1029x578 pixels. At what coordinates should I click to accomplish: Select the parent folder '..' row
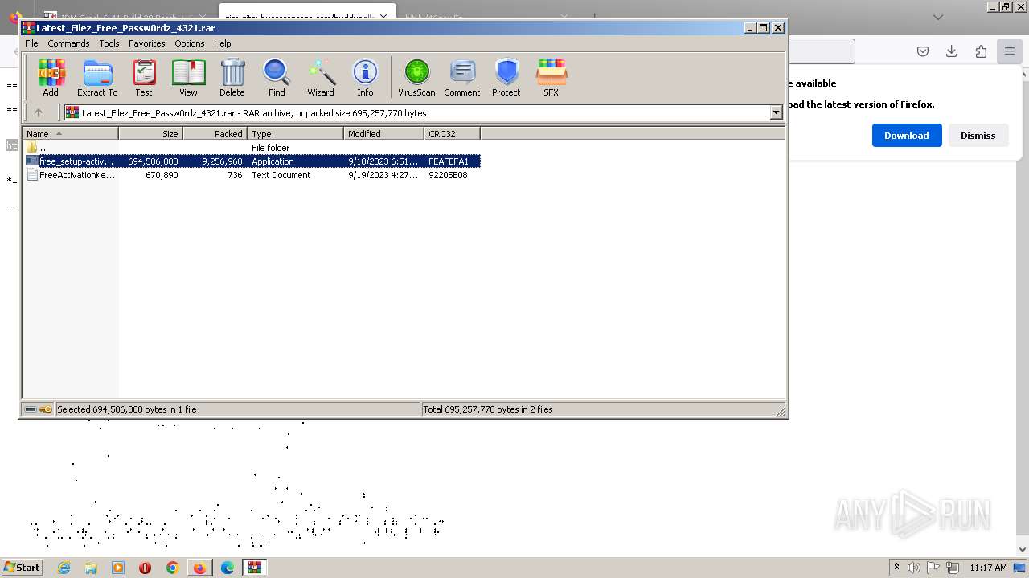click(x=252, y=148)
